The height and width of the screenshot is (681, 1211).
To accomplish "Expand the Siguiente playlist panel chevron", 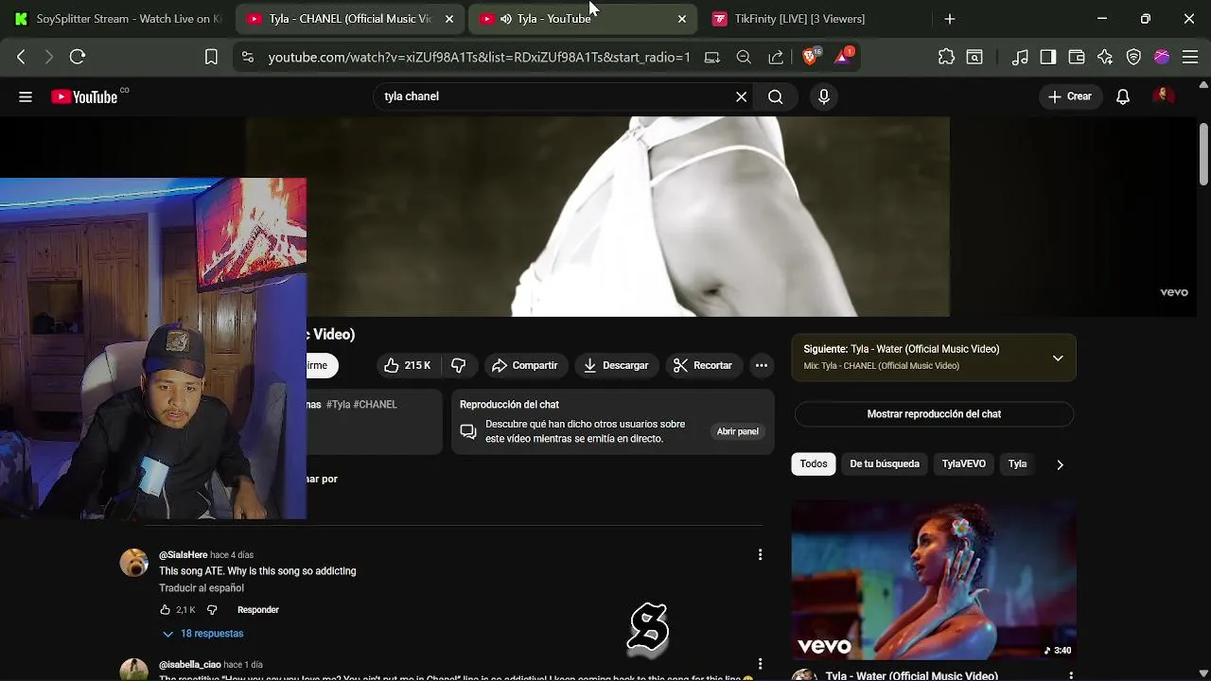I will (x=1058, y=358).
